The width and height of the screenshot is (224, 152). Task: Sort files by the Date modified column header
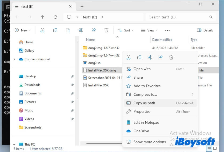[x=162, y=40]
